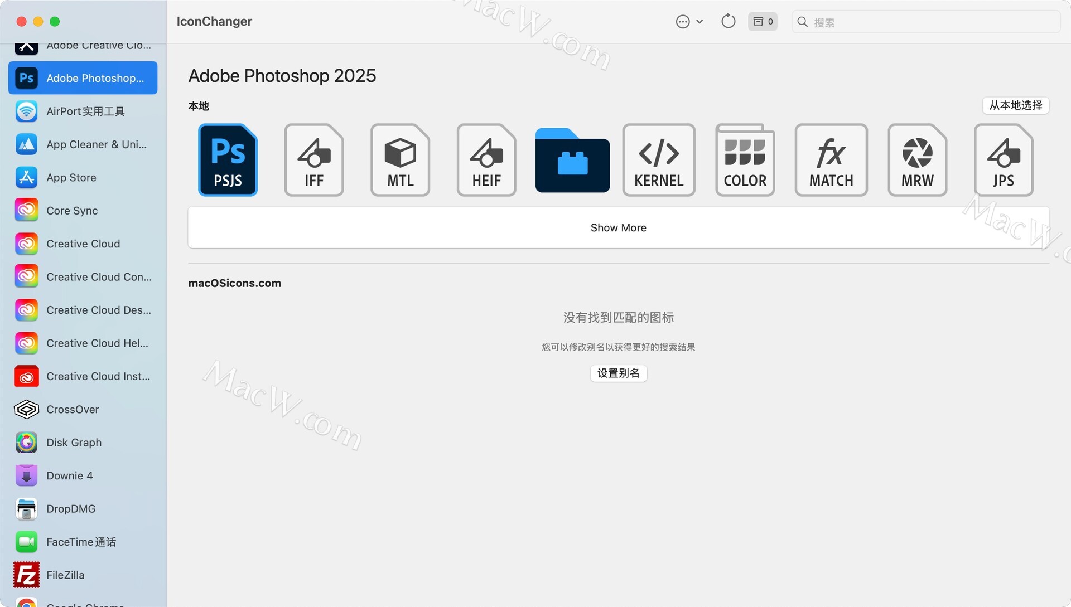The height and width of the screenshot is (607, 1071).
Task: Select AirPort实用工具 in the sidebar
Action: [x=83, y=111]
